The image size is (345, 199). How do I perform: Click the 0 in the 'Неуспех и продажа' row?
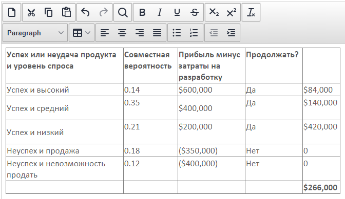click(x=305, y=151)
